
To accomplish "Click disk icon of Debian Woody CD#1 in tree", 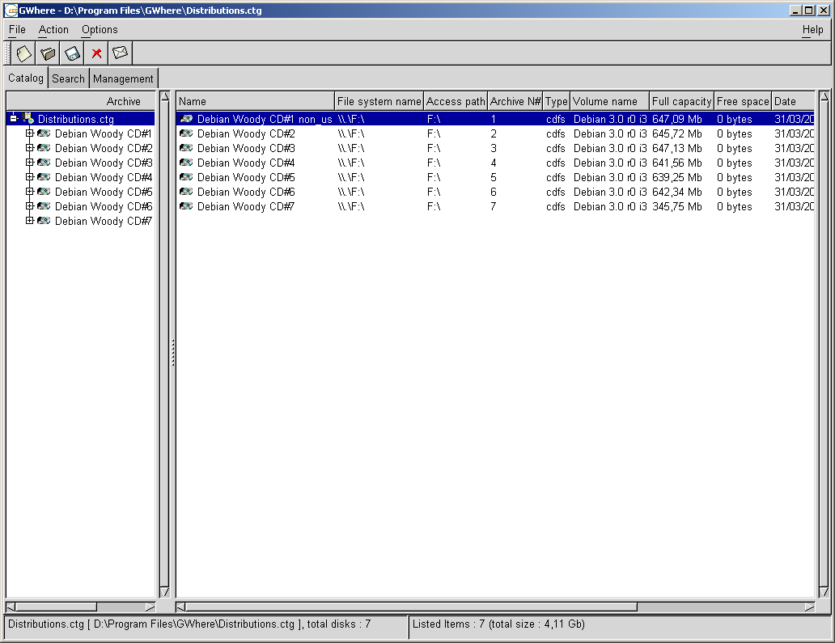I will tap(44, 133).
